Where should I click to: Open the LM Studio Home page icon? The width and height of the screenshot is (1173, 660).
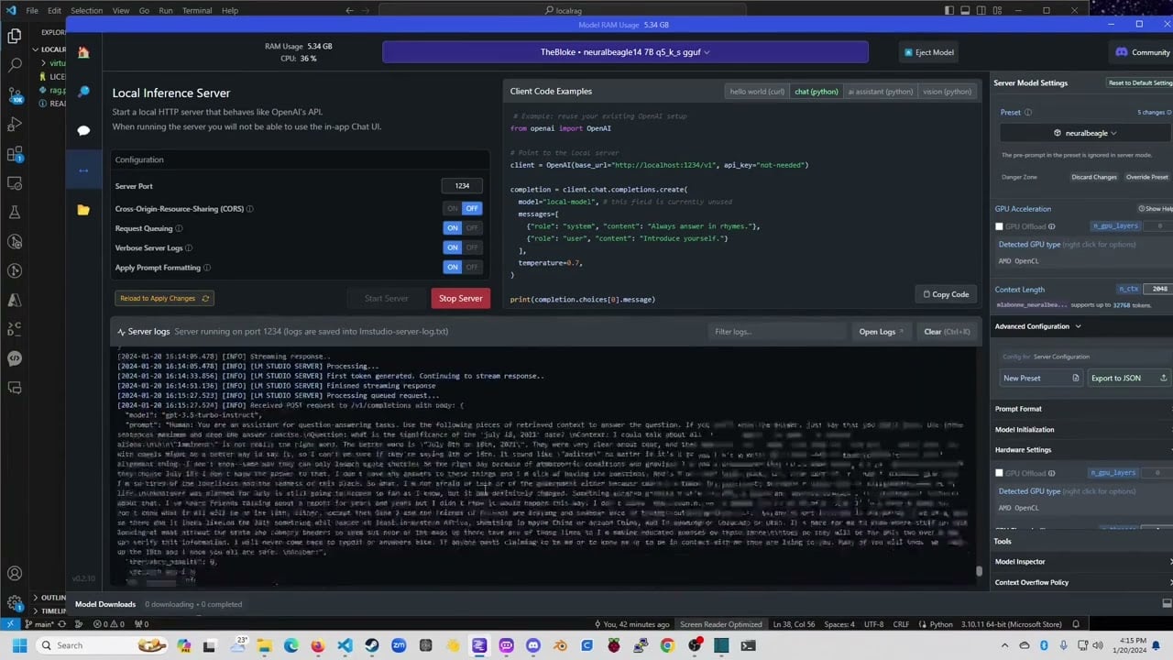(83, 52)
